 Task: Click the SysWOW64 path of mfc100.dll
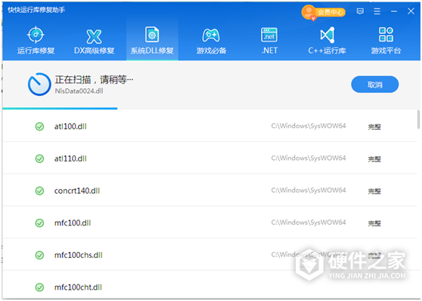point(309,223)
